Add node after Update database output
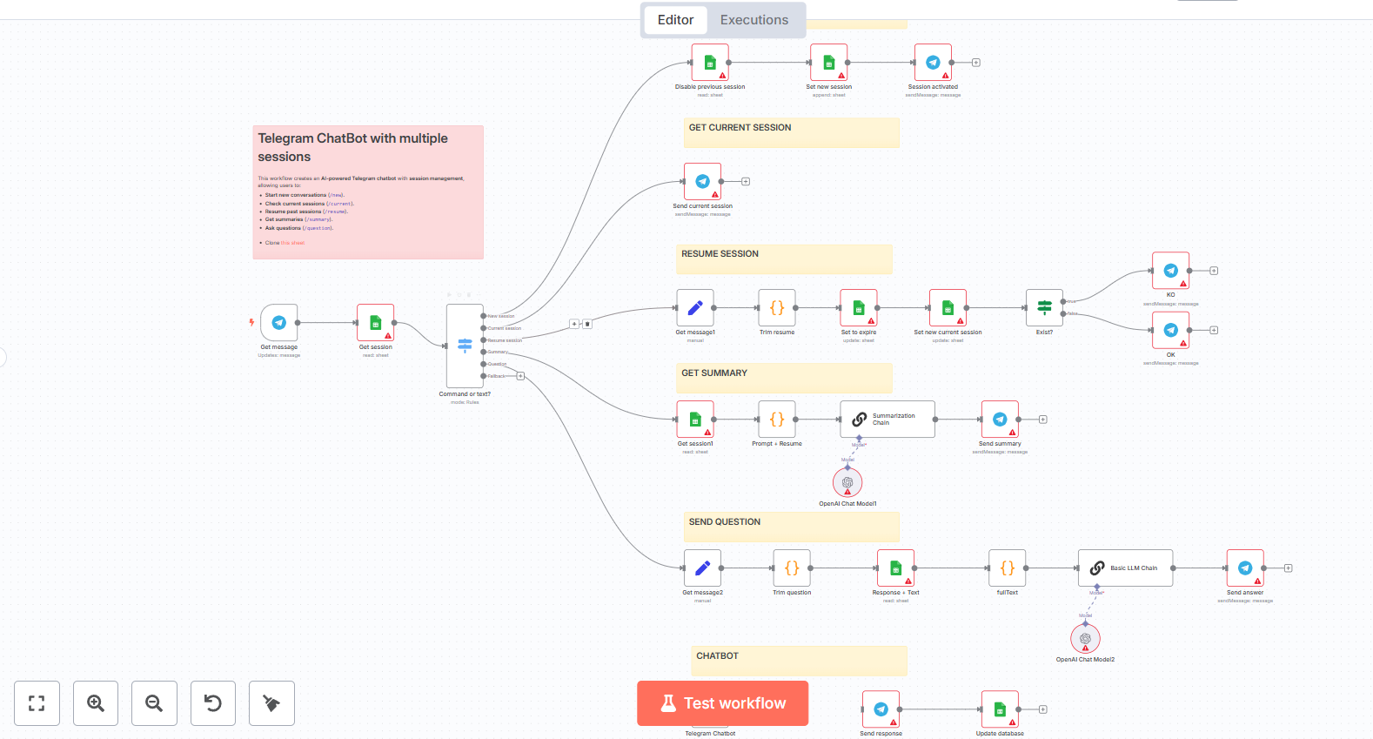The width and height of the screenshot is (1373, 739). click(1043, 709)
